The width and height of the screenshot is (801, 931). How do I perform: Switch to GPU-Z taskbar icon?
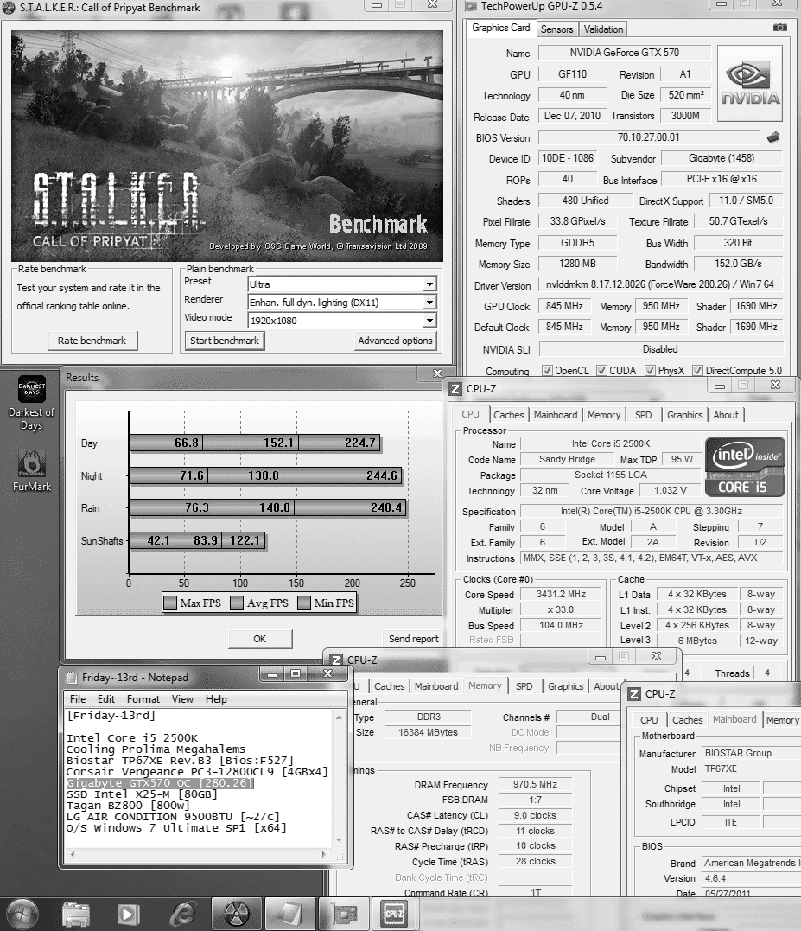click(343, 915)
